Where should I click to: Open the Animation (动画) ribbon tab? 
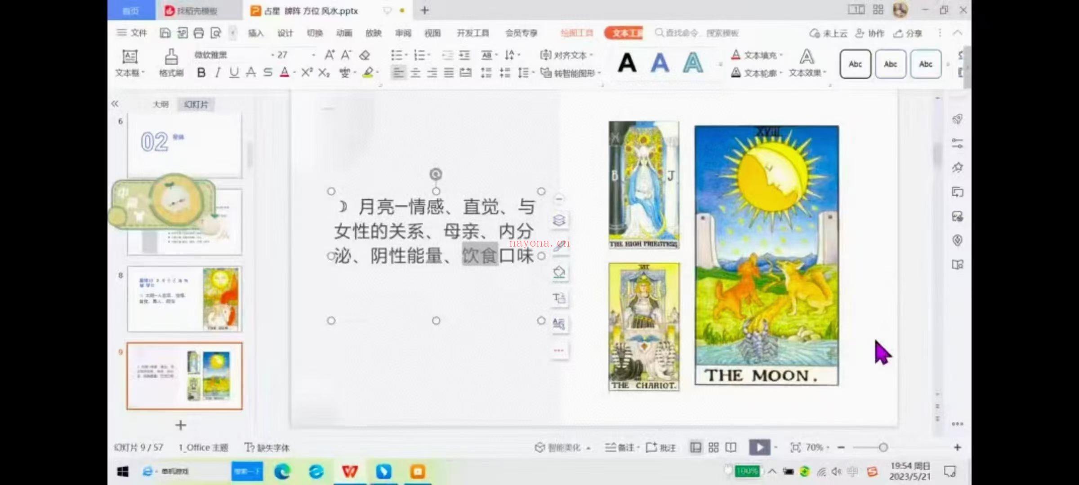344,33
